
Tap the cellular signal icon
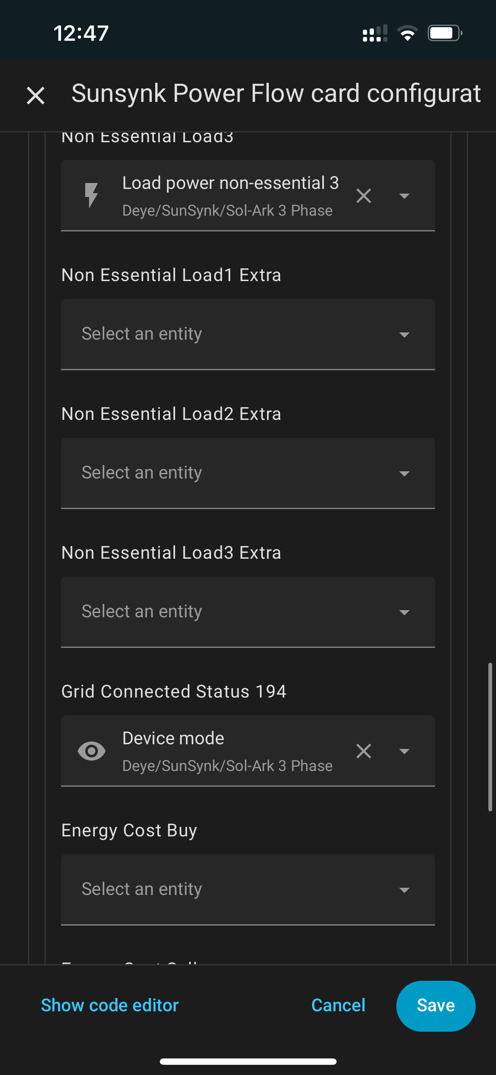[375, 33]
